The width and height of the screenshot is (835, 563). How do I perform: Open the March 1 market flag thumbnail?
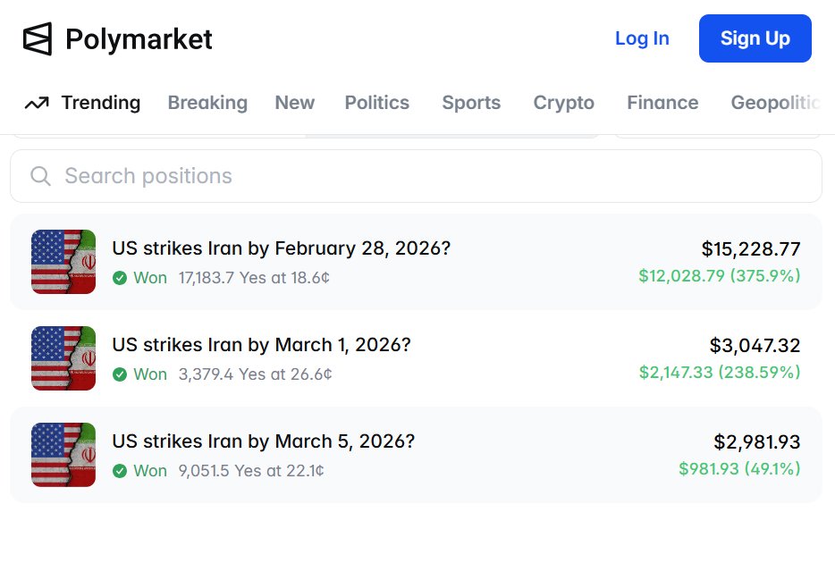tap(63, 358)
